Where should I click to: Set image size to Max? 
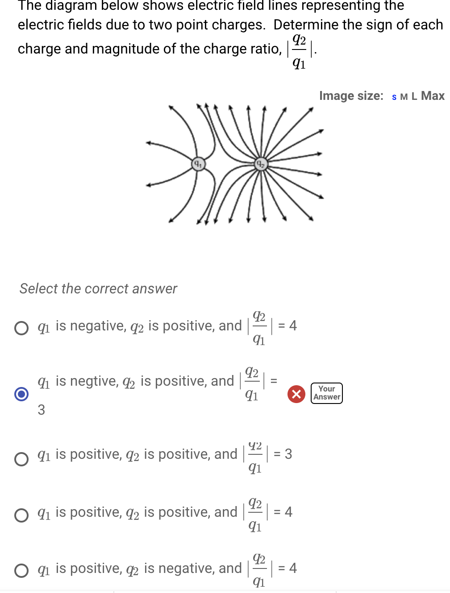click(432, 96)
